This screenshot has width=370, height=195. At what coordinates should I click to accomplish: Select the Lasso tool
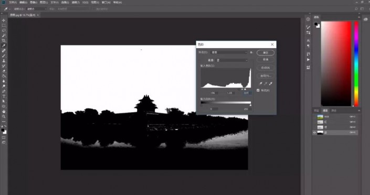click(4, 30)
